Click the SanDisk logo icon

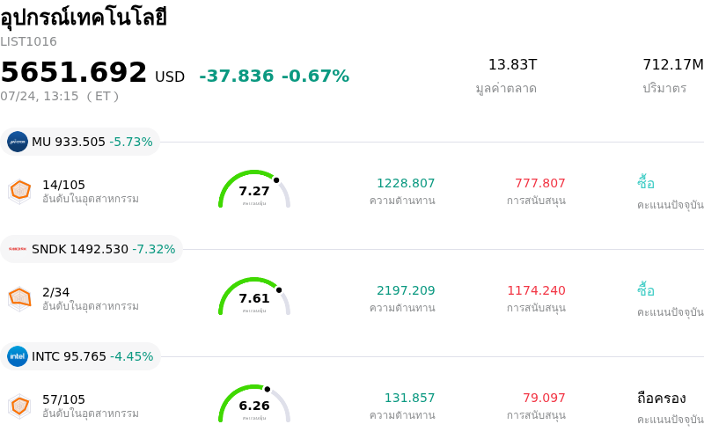pyautogui.click(x=18, y=249)
